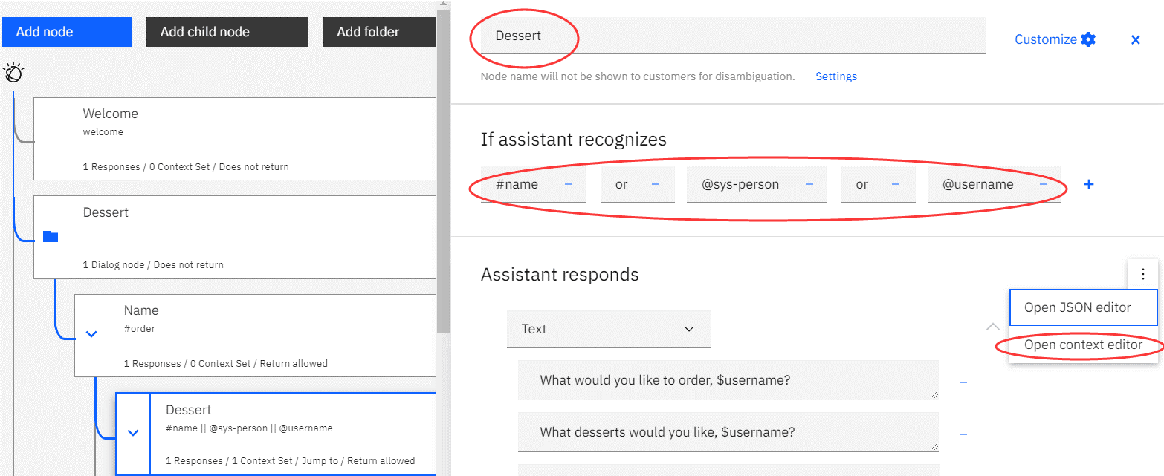Click the Add child node button
The image size is (1164, 476).
(x=227, y=32)
